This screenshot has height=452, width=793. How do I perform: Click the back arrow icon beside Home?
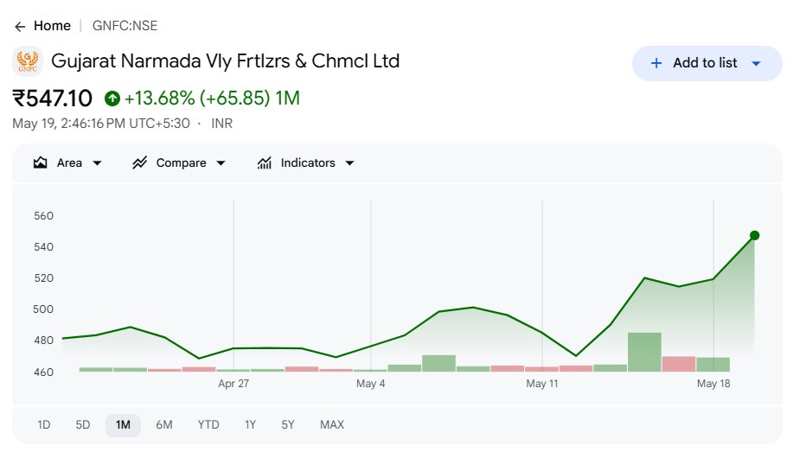point(20,27)
